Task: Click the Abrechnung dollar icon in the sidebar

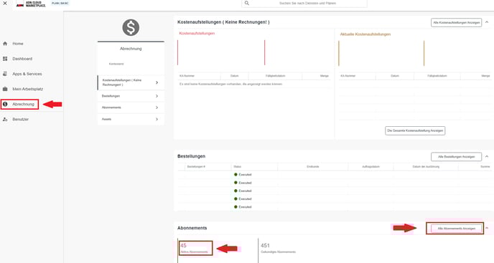Action: tap(5, 104)
